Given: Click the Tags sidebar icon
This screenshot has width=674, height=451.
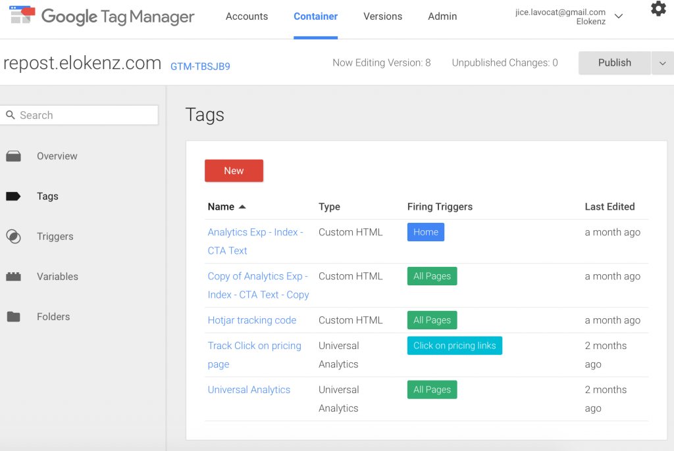Looking at the screenshot, I should tap(13, 197).
